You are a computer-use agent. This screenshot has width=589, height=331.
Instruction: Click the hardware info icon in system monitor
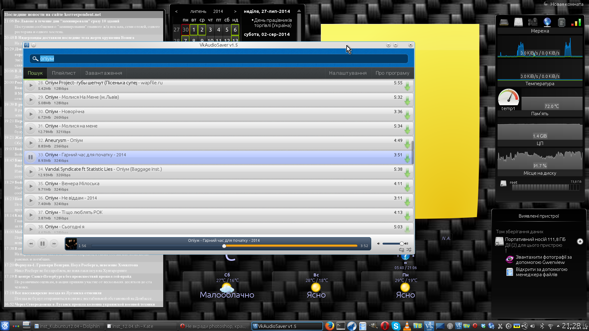533,22
